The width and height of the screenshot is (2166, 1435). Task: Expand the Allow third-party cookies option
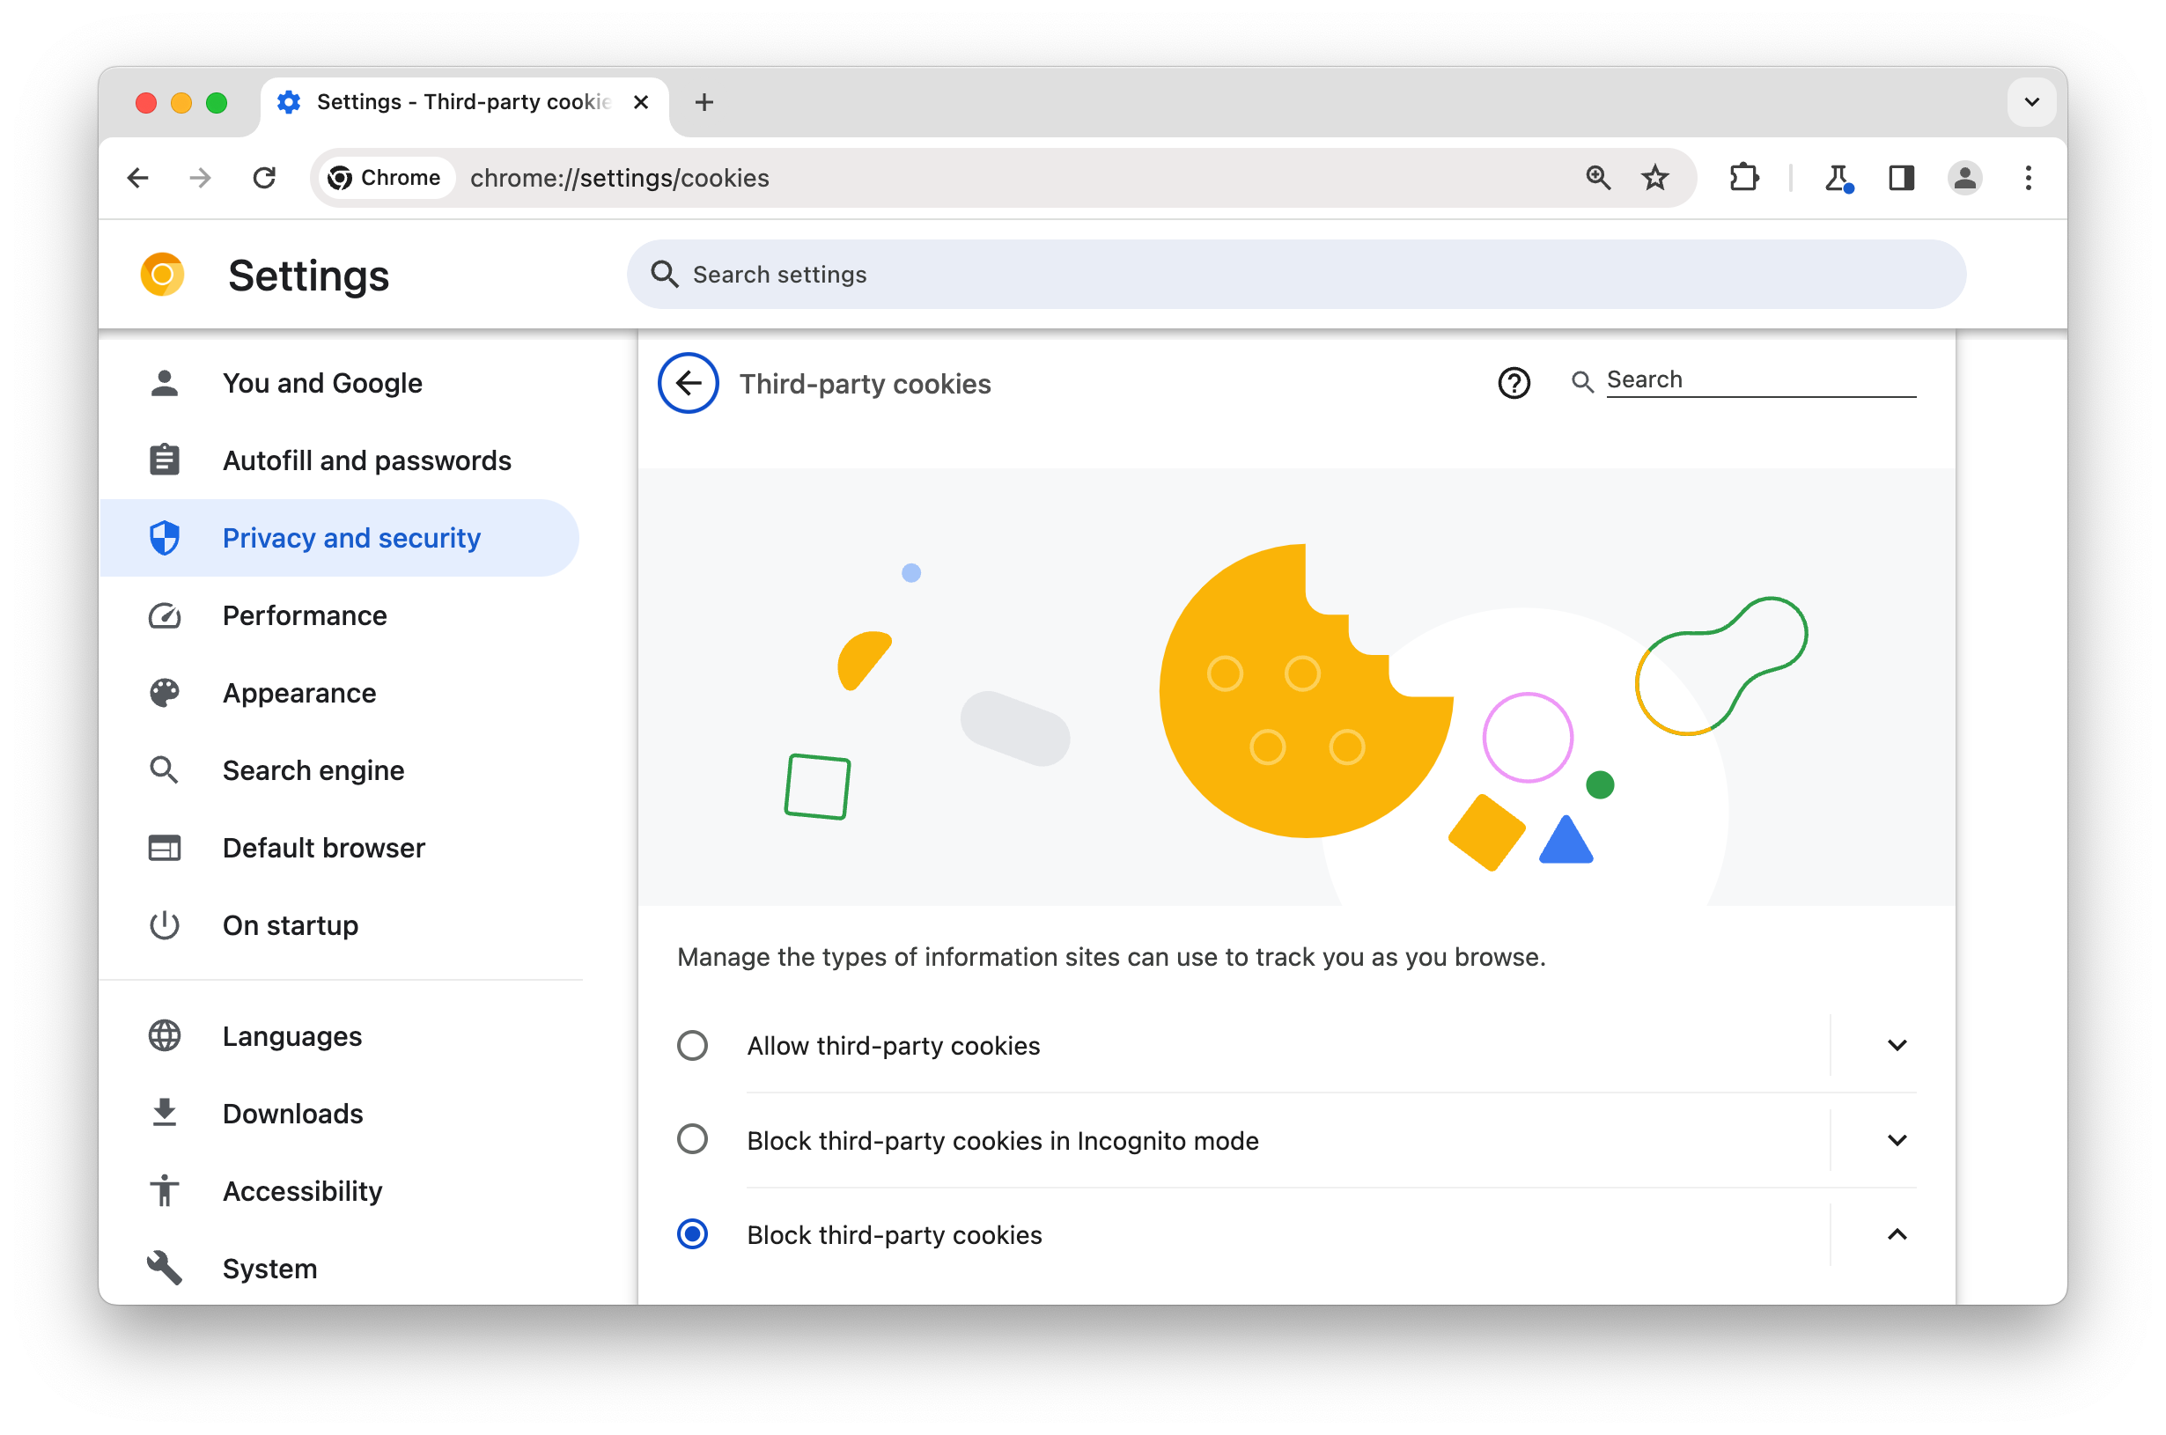[1894, 1044]
